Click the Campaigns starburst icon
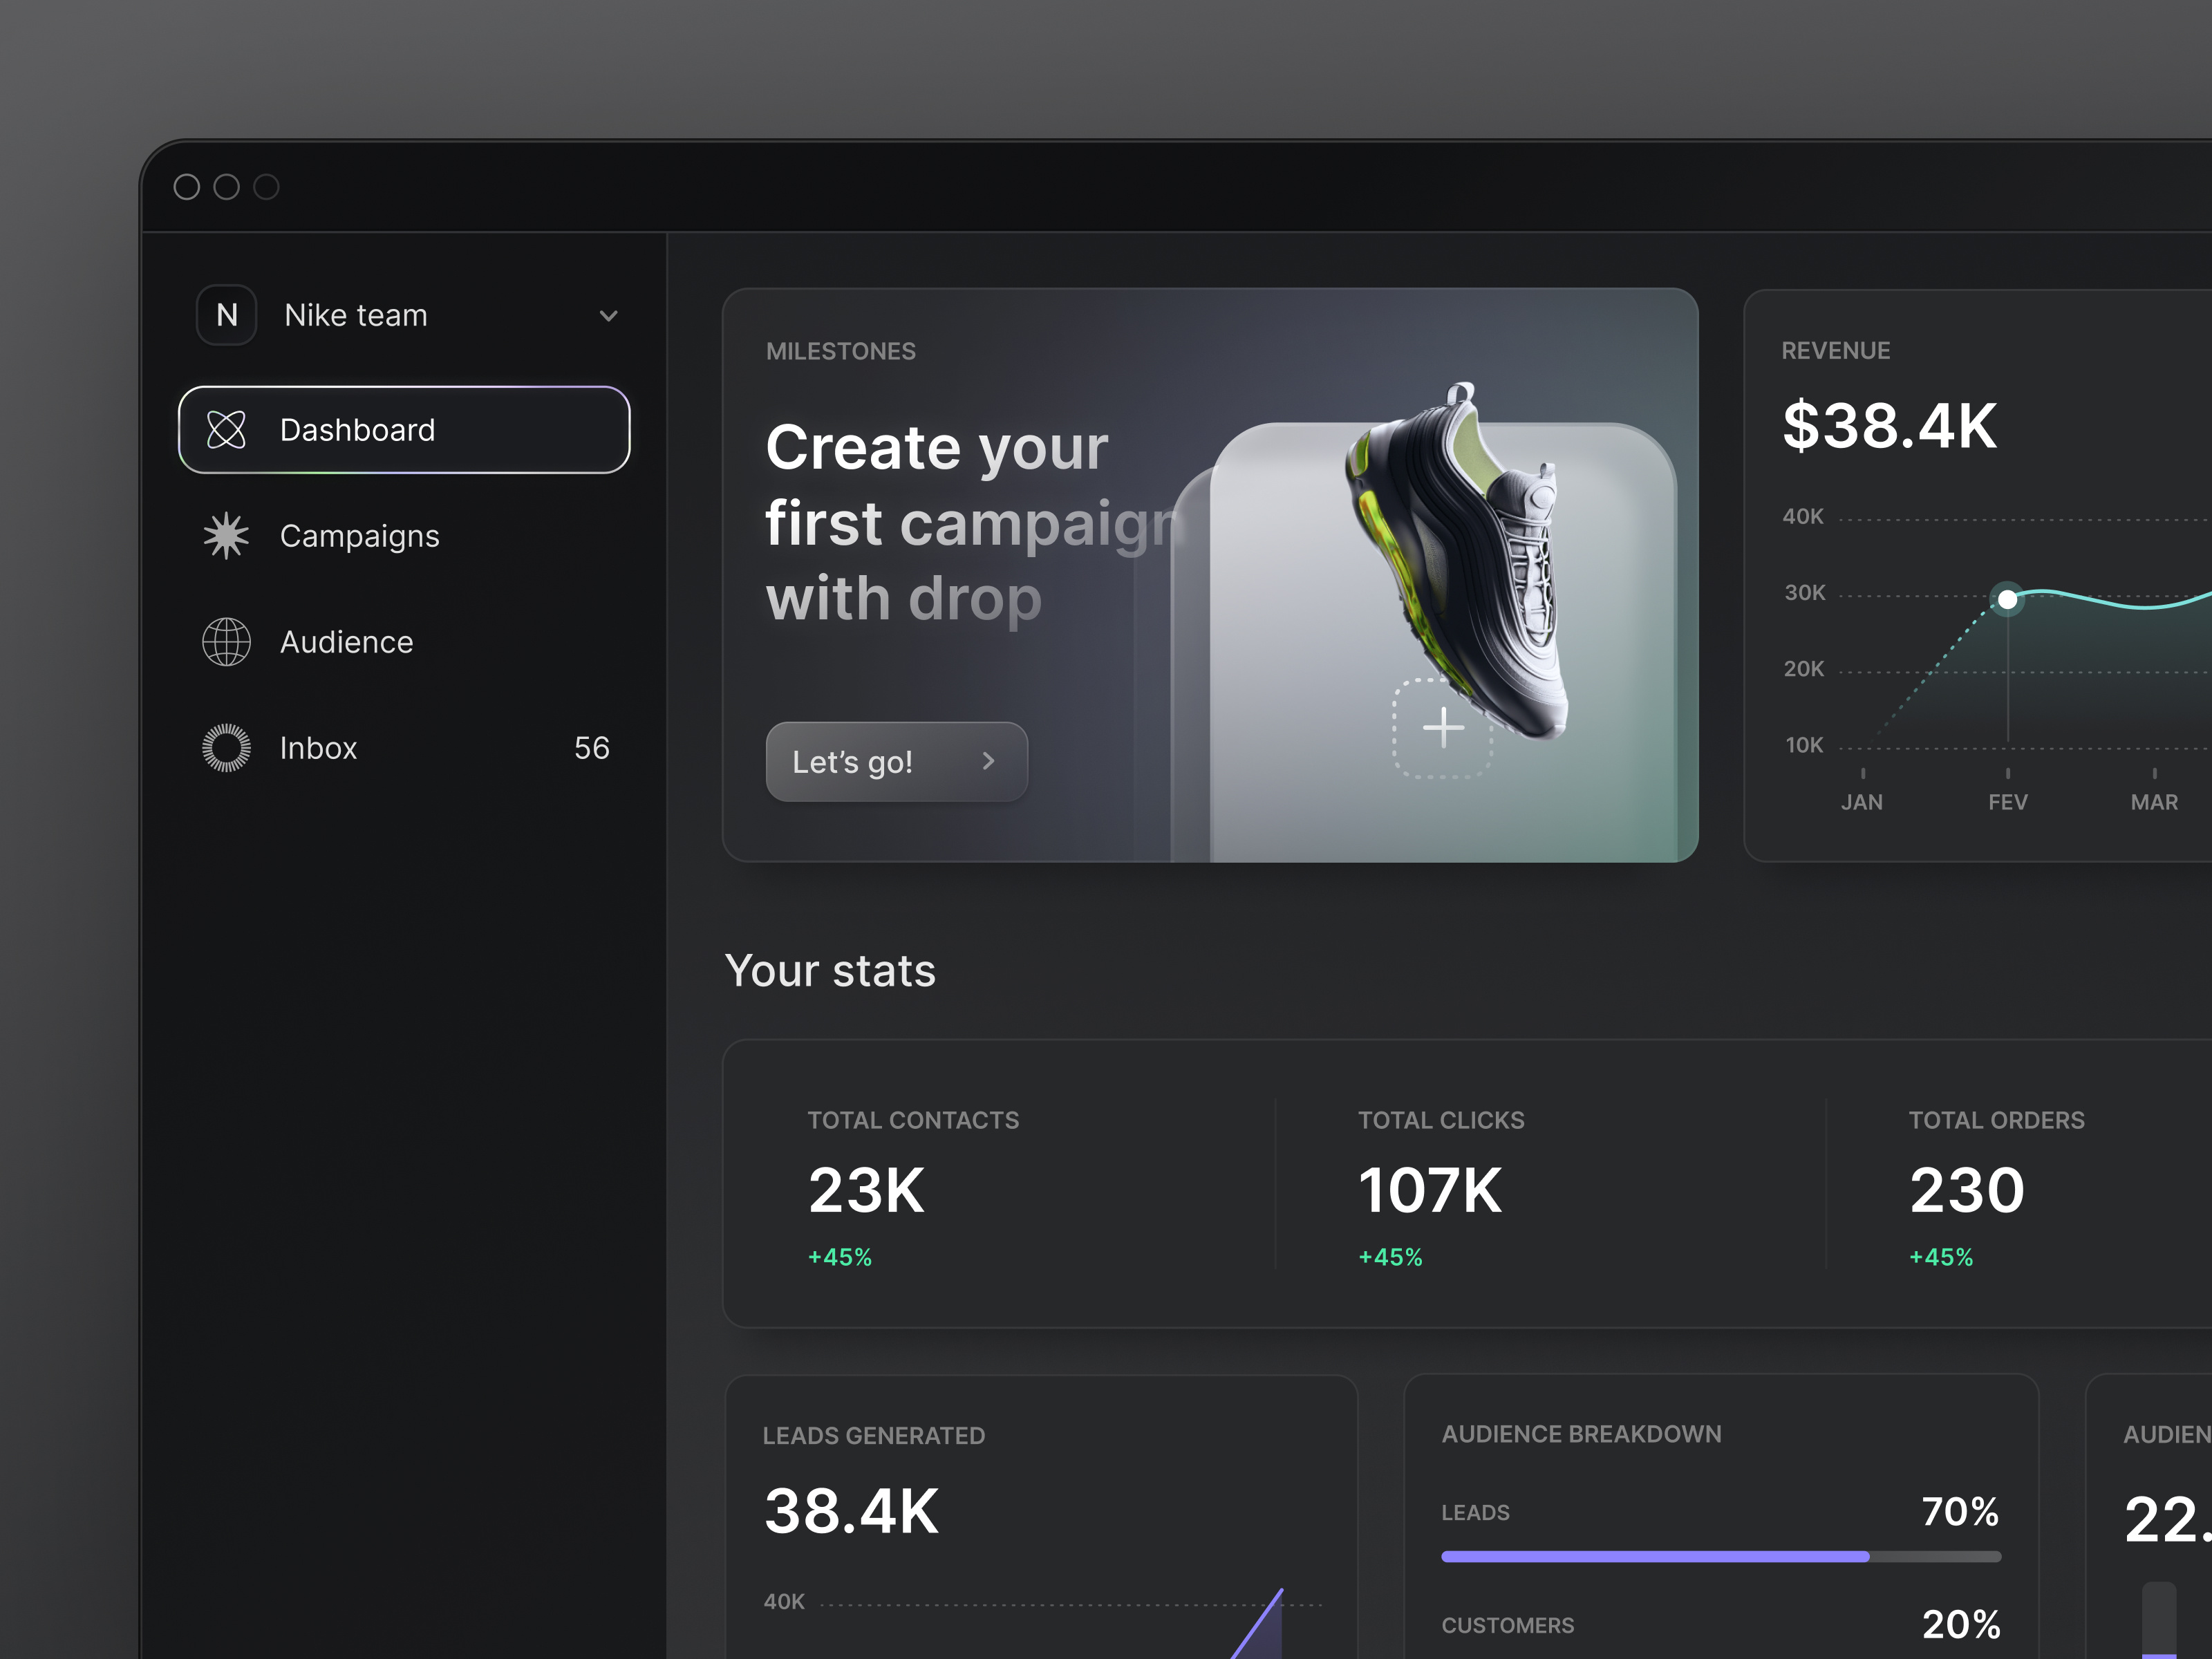Viewport: 2212px width, 1659px height. point(226,535)
